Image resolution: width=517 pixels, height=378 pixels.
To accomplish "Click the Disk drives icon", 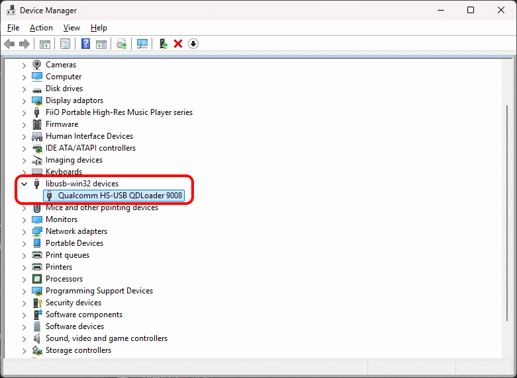I will pos(37,89).
